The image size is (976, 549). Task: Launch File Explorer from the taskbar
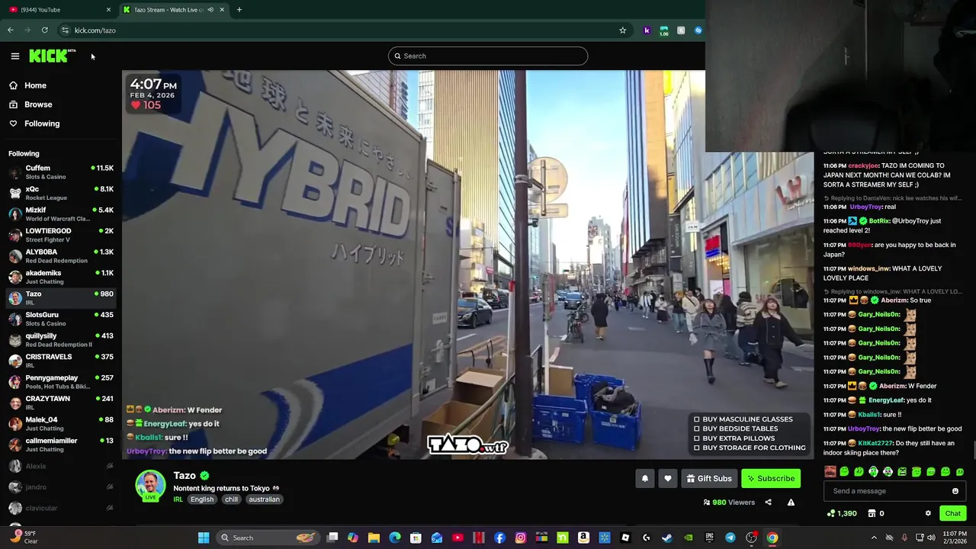(x=374, y=538)
